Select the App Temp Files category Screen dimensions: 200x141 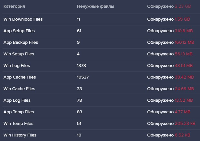point(19,112)
